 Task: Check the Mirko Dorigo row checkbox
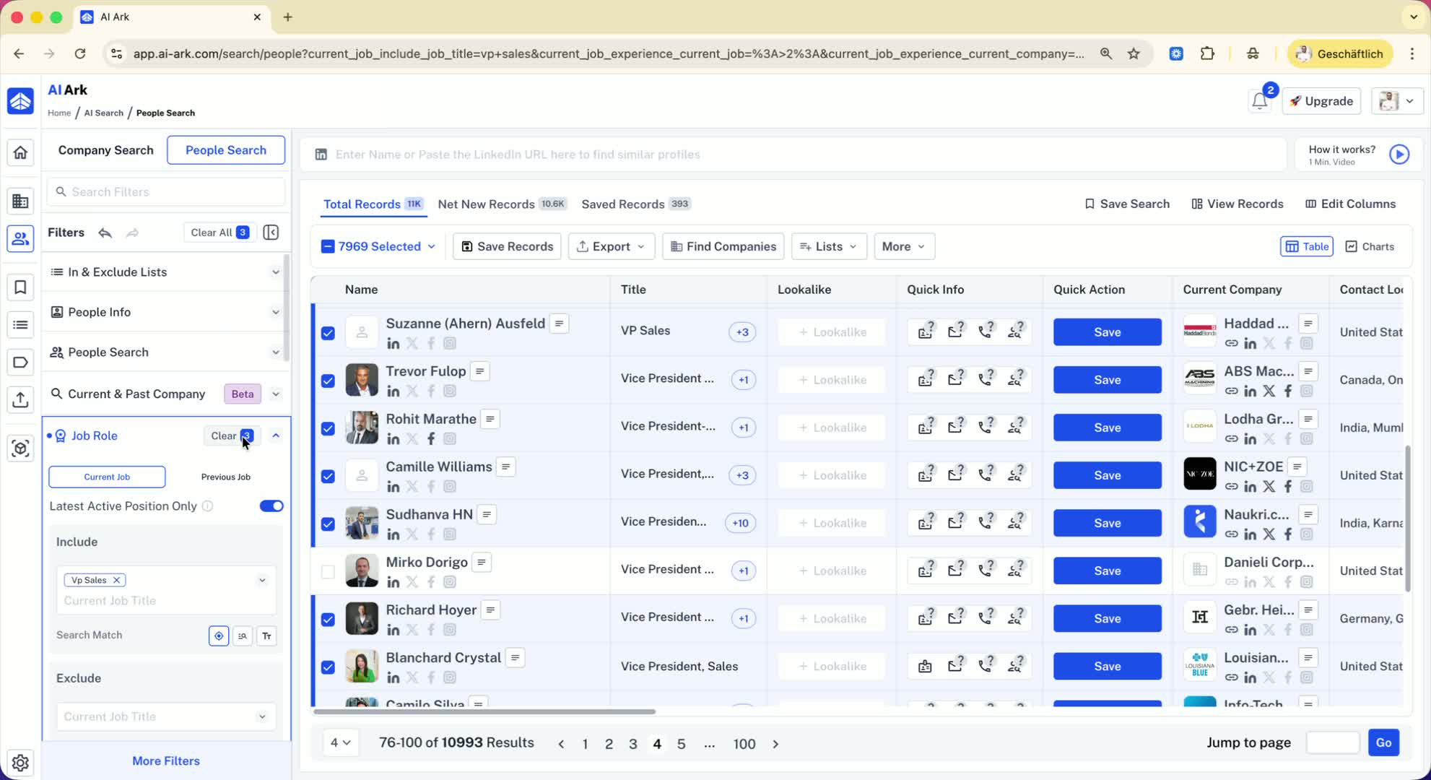[328, 571]
